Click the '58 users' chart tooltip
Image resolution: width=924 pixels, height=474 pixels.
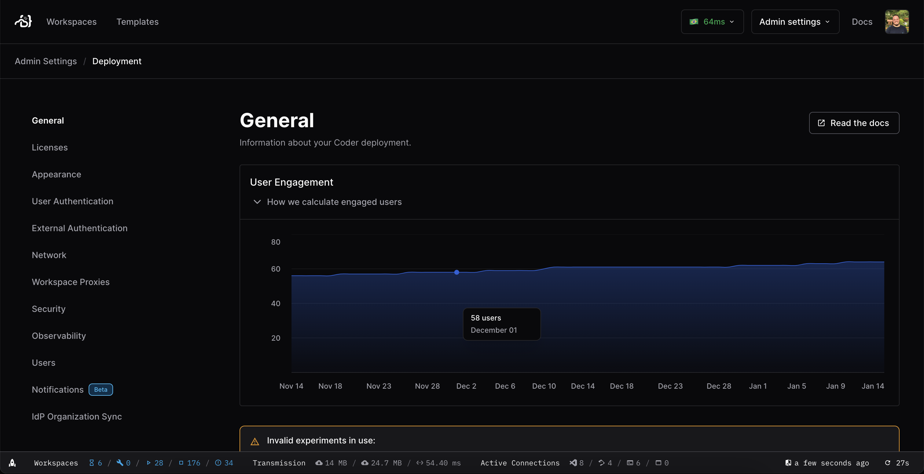tap(501, 324)
